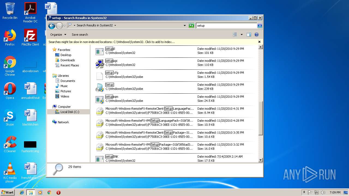
Task: Select the setupugc file icon
Action: tap(100, 63)
